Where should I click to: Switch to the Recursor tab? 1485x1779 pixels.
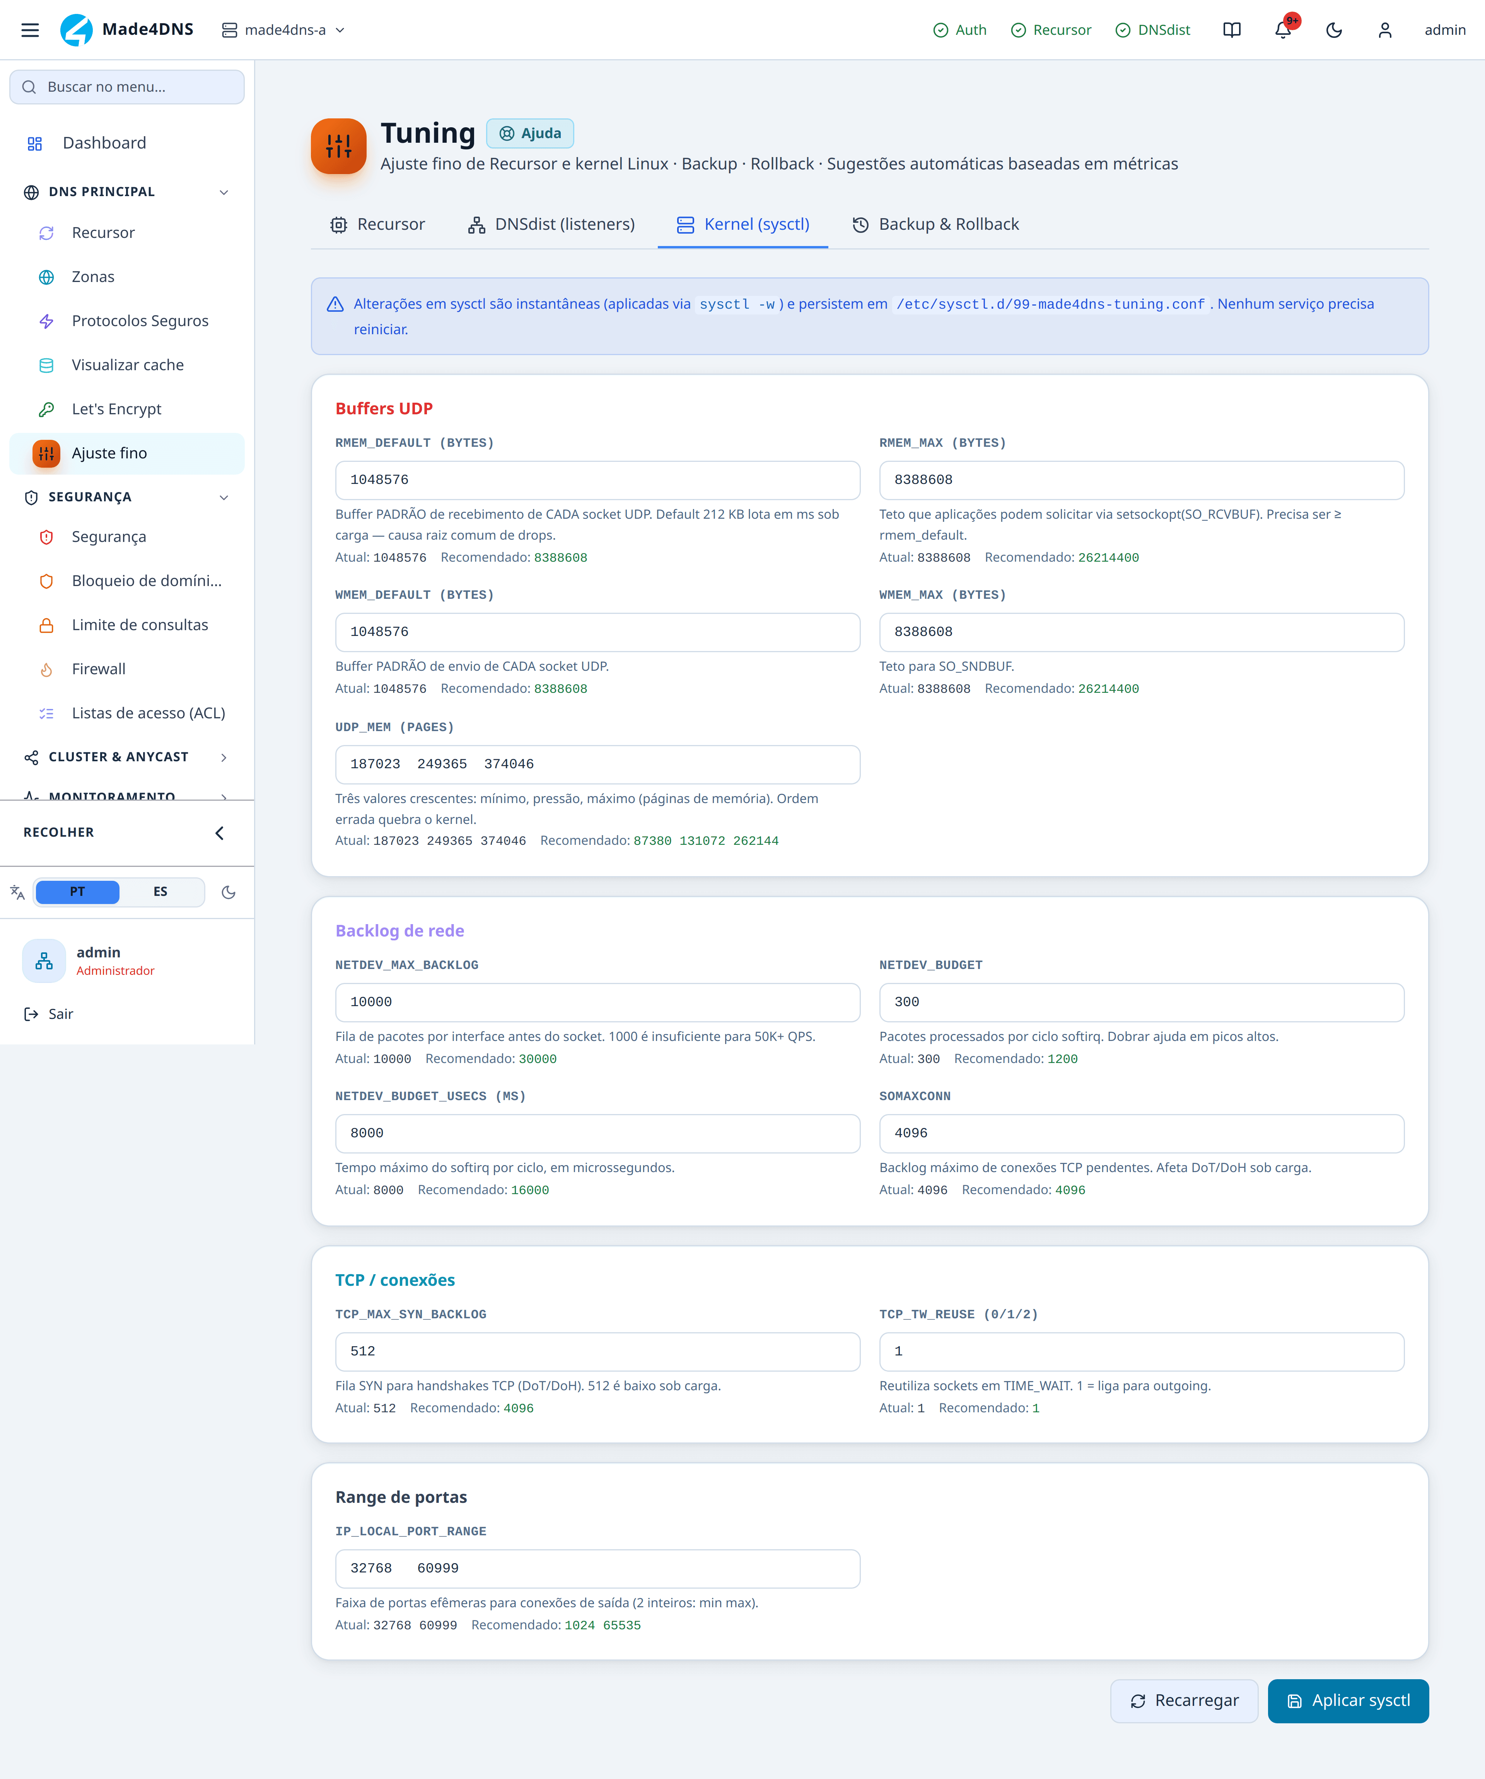pyautogui.click(x=378, y=224)
